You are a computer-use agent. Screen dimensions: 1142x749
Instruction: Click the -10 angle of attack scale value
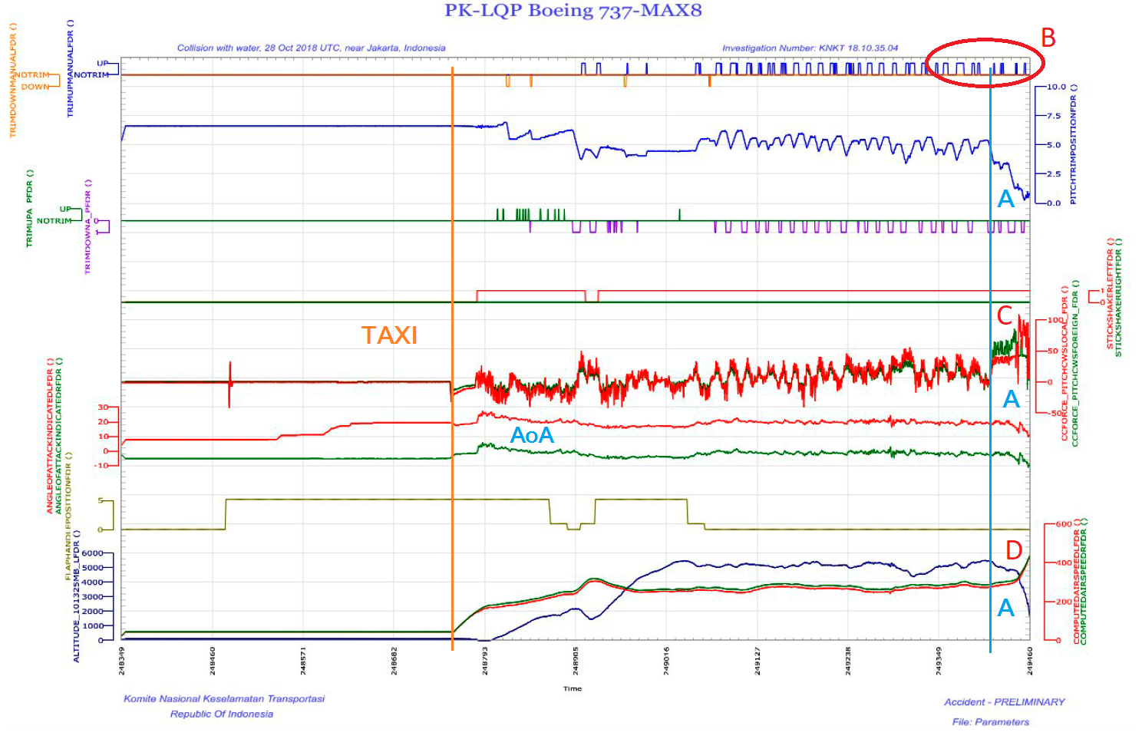click(101, 465)
